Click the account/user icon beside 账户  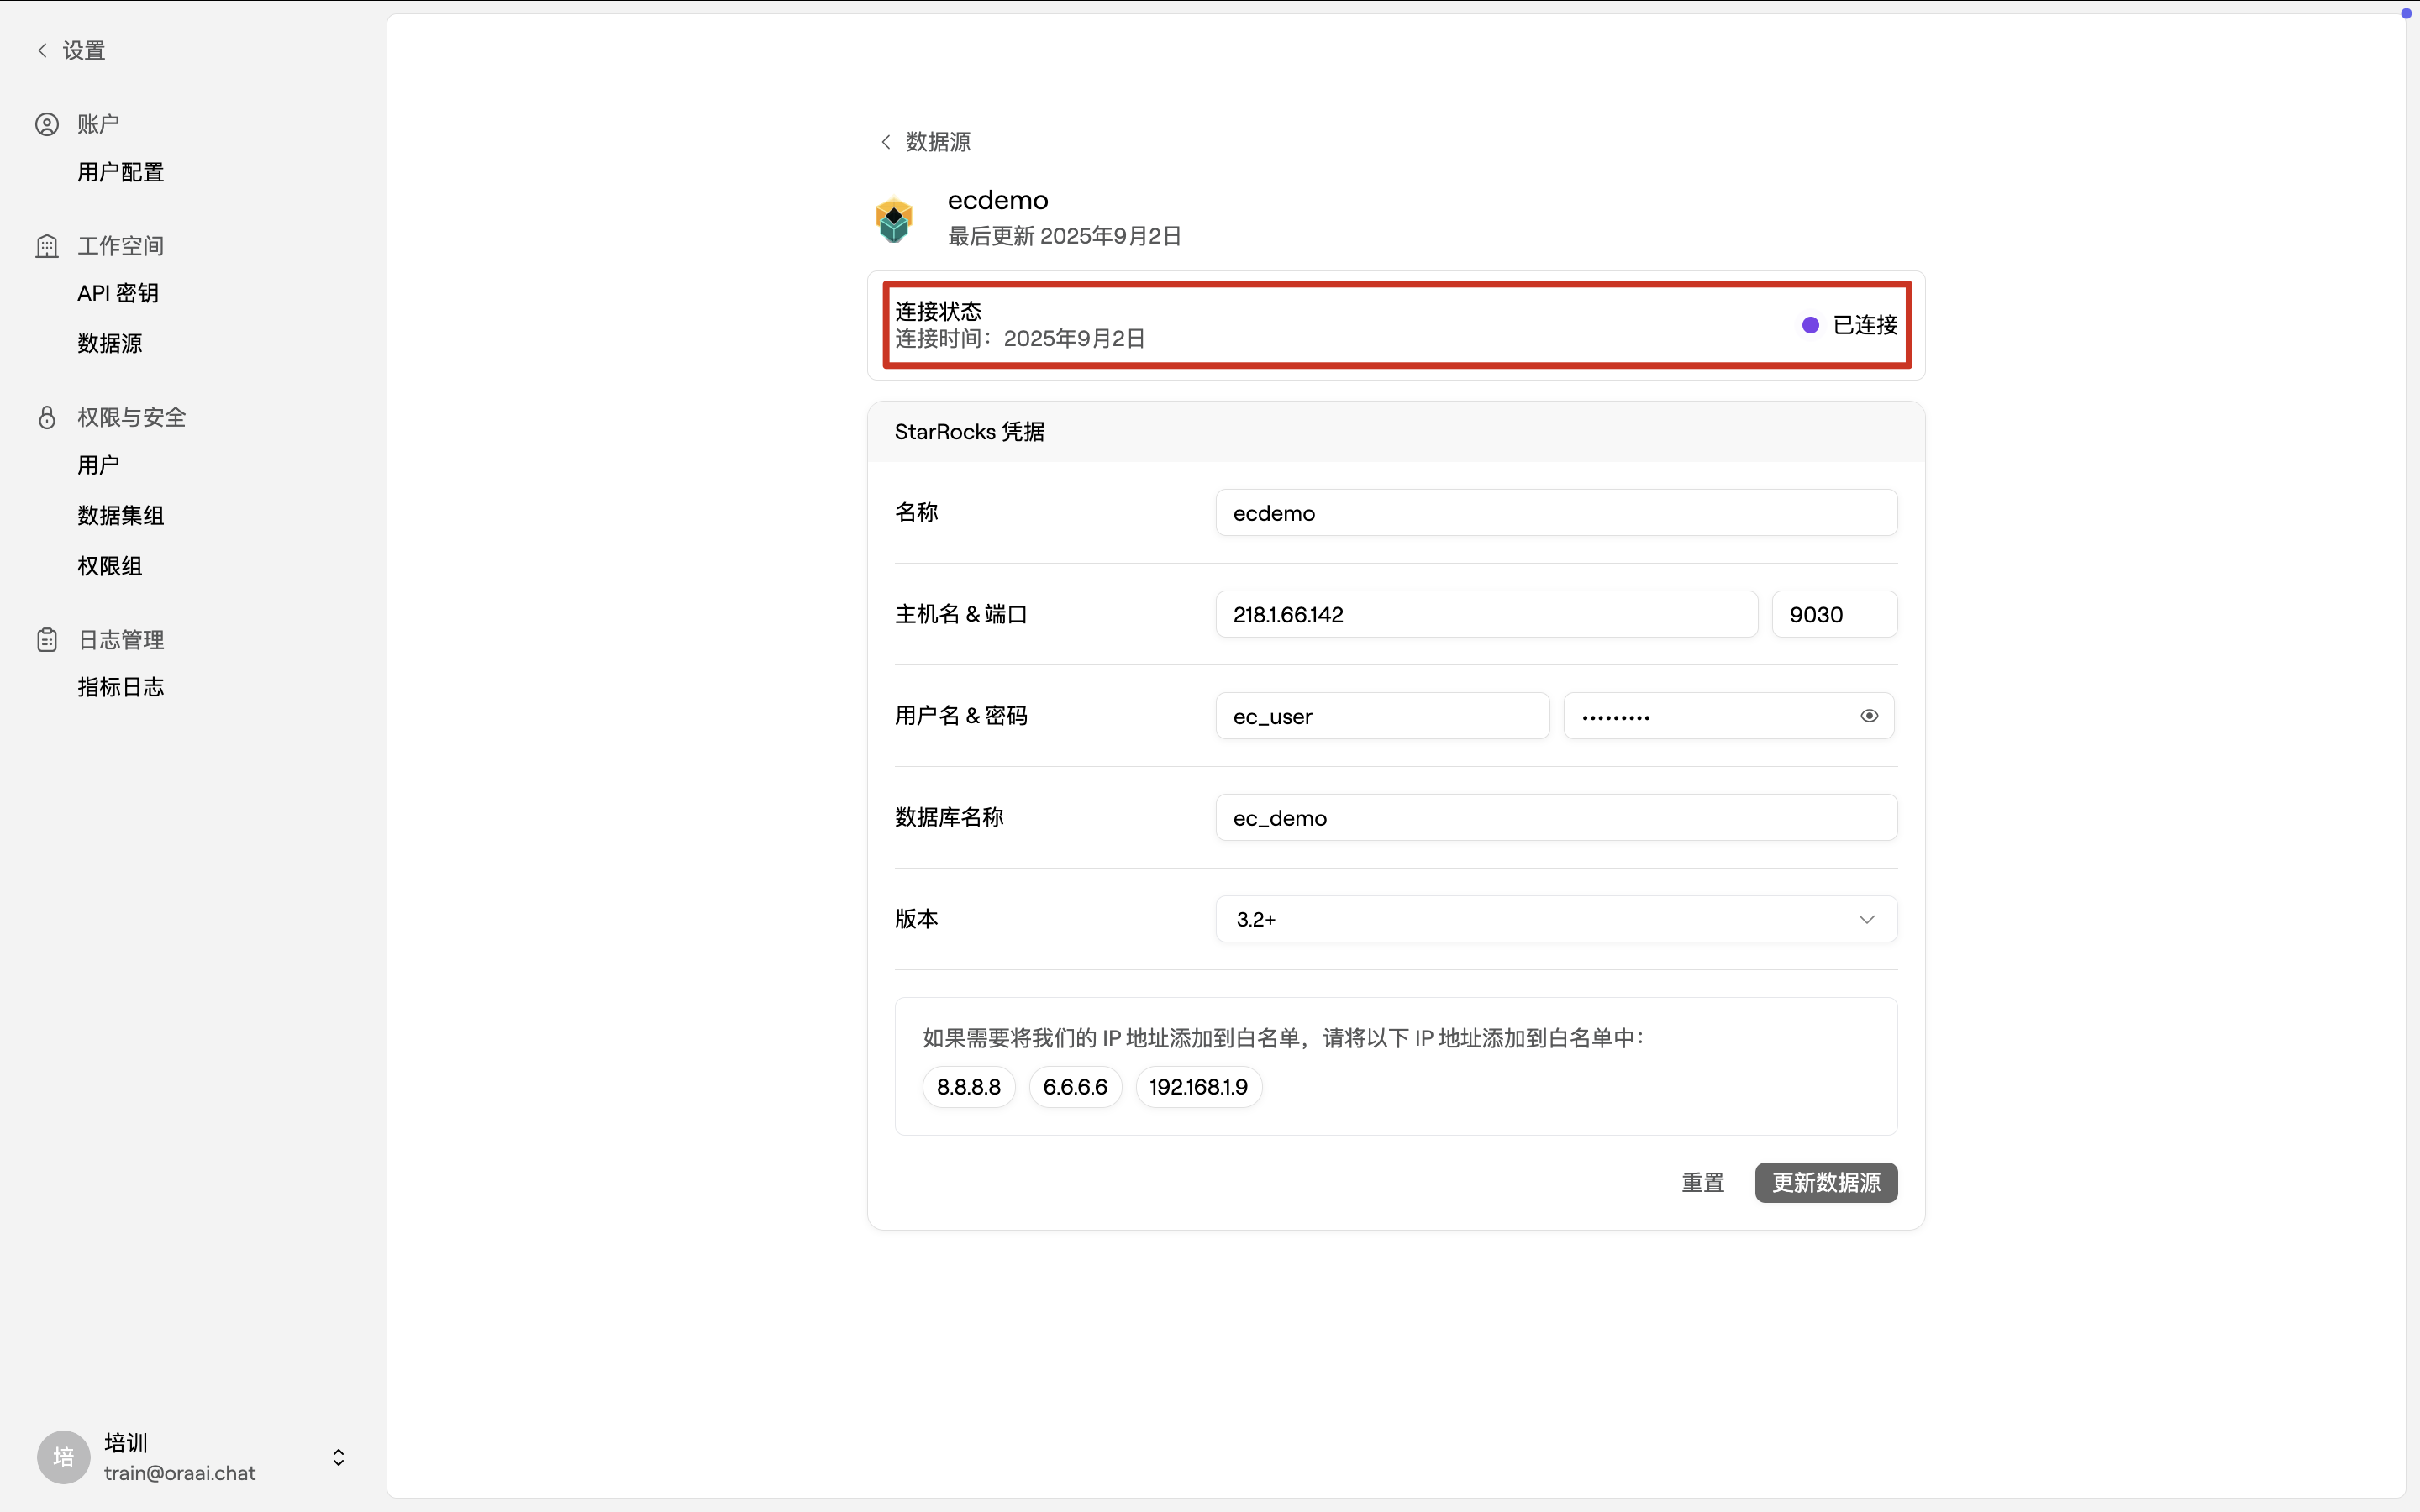47,123
